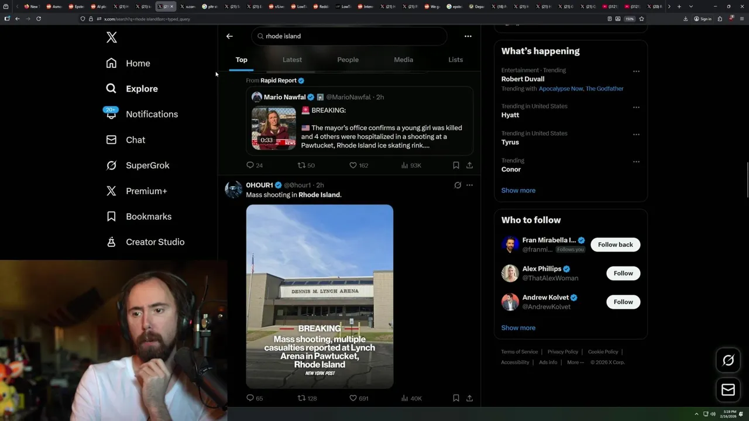Like the 0HOUR1 post with 691 likes
Viewport: 749px width, 421px height.
[359, 398]
